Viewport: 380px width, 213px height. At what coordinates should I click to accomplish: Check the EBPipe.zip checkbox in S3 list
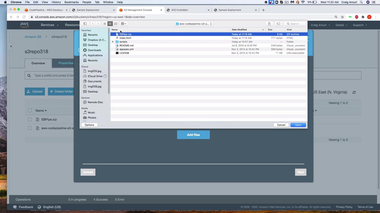[30, 120]
